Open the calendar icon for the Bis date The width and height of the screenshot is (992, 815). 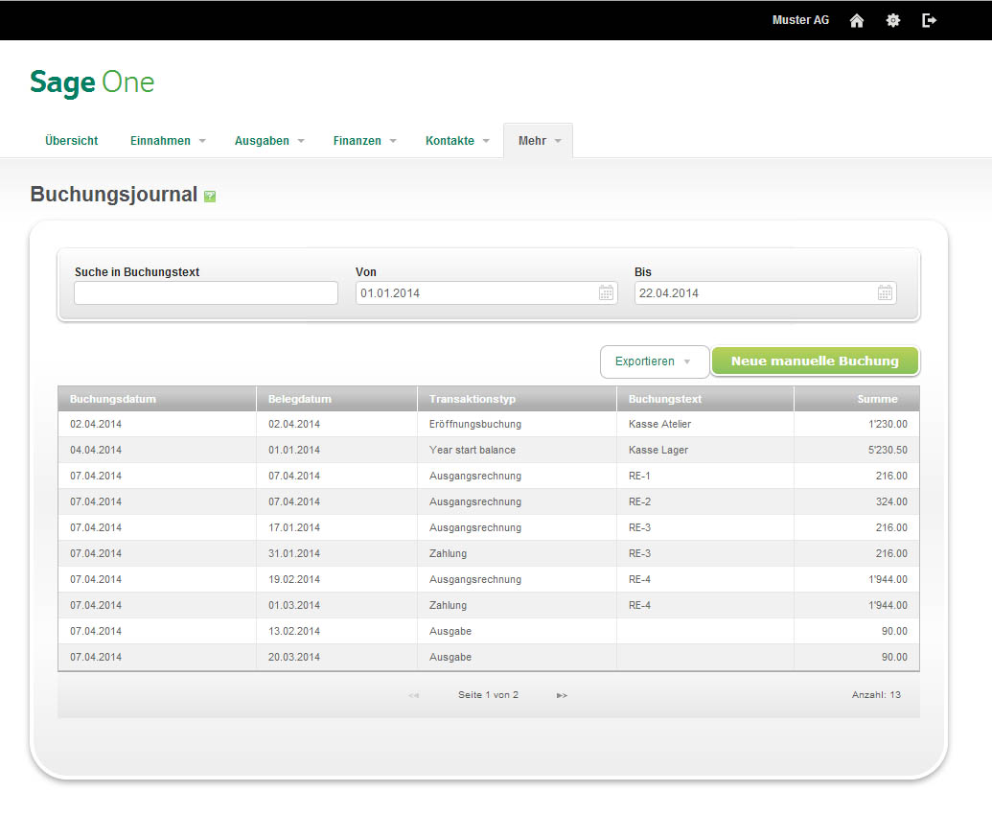pos(884,292)
